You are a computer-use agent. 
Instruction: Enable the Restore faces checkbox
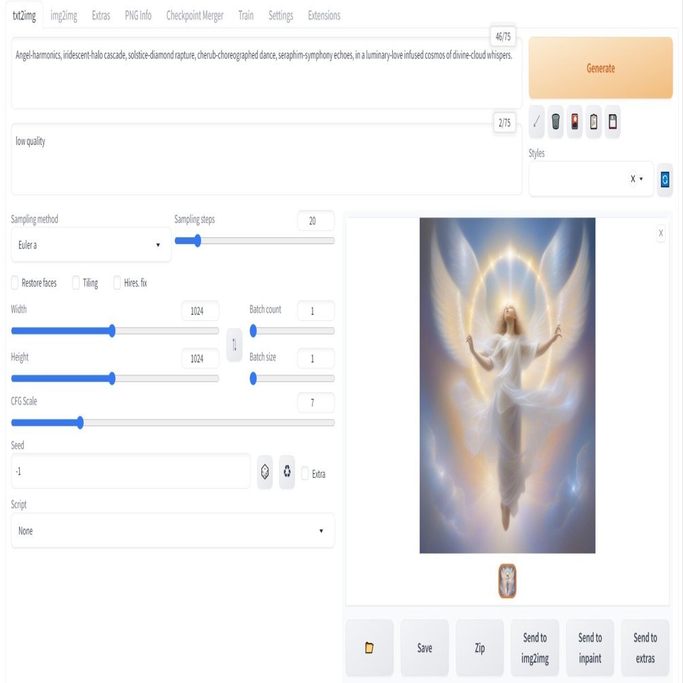point(14,283)
